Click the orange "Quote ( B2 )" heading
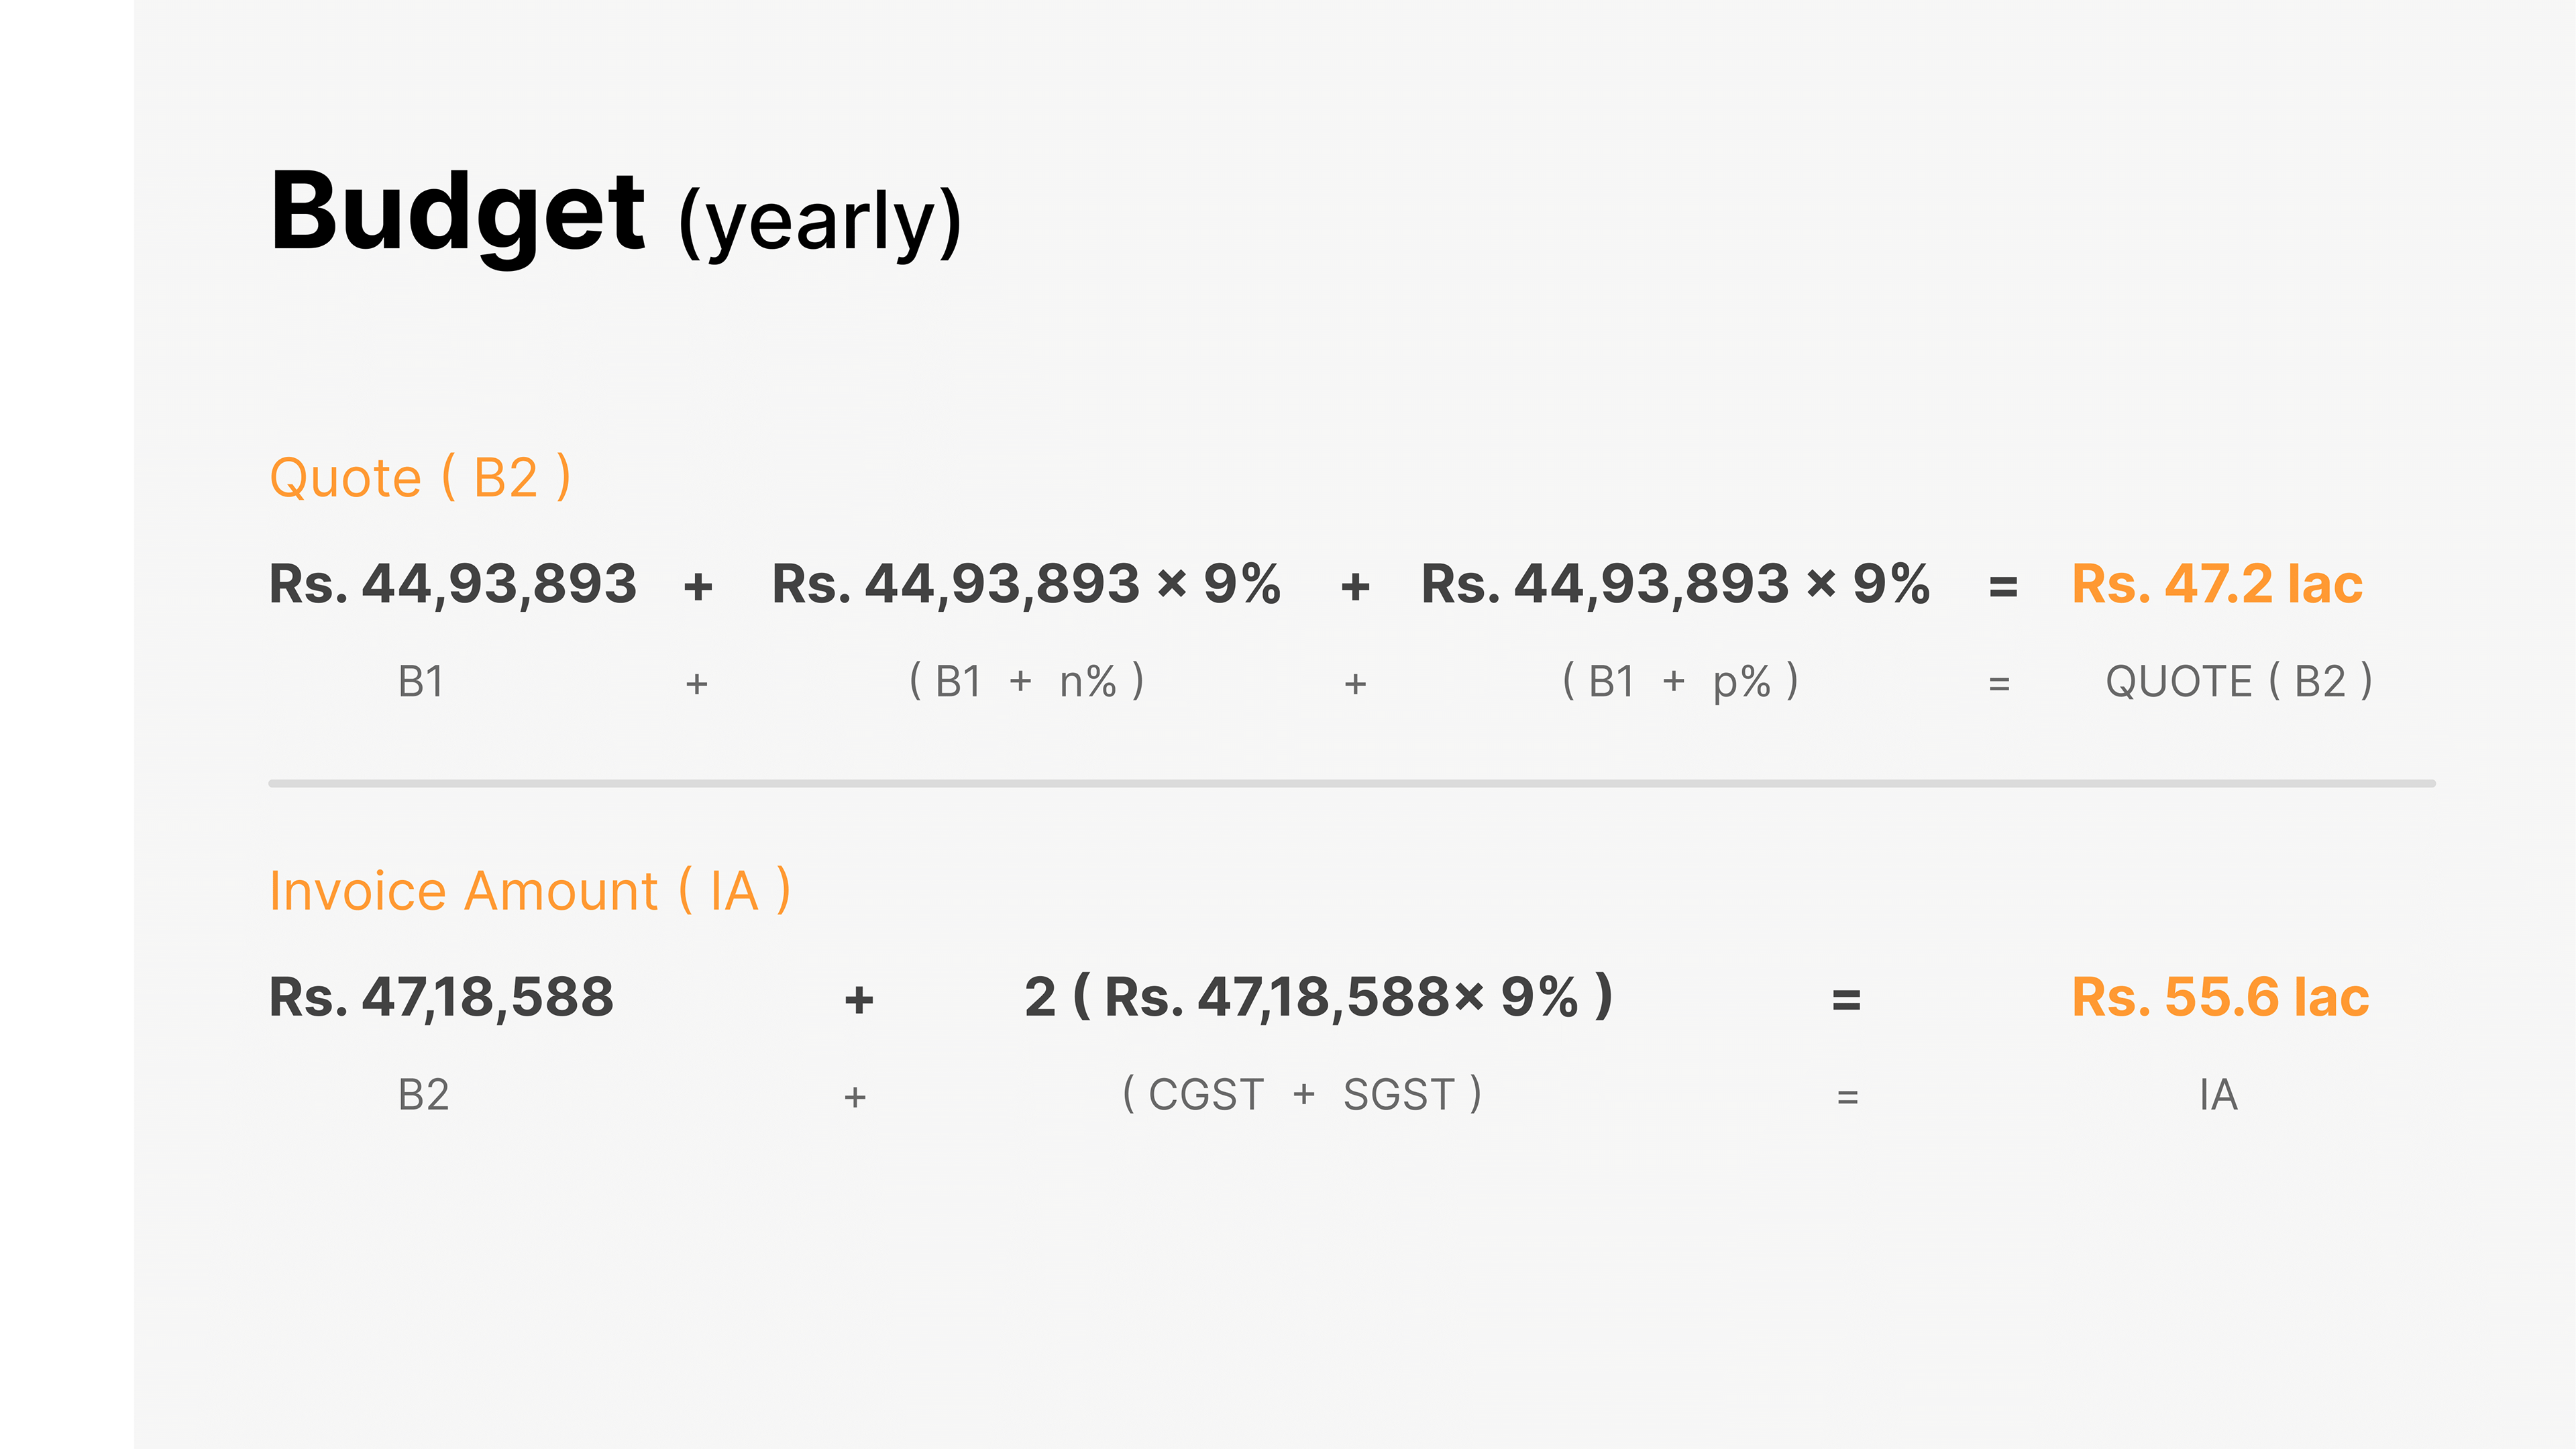Viewport: 2576px width, 1449px height. click(x=420, y=477)
